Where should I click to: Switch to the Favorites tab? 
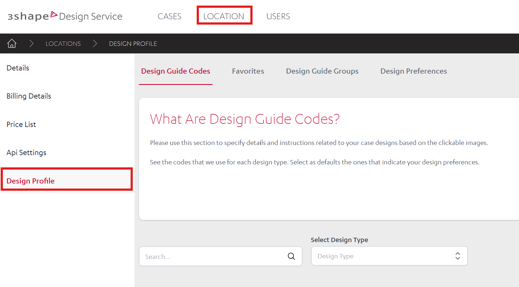tap(248, 71)
